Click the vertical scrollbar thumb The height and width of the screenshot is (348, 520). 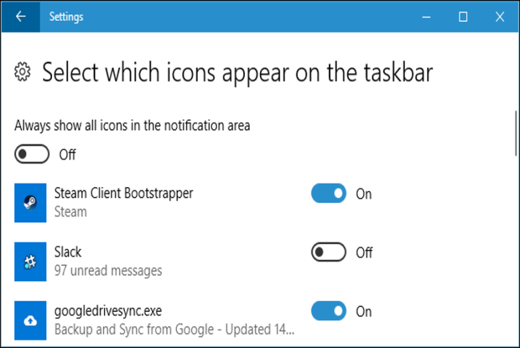tap(516, 133)
